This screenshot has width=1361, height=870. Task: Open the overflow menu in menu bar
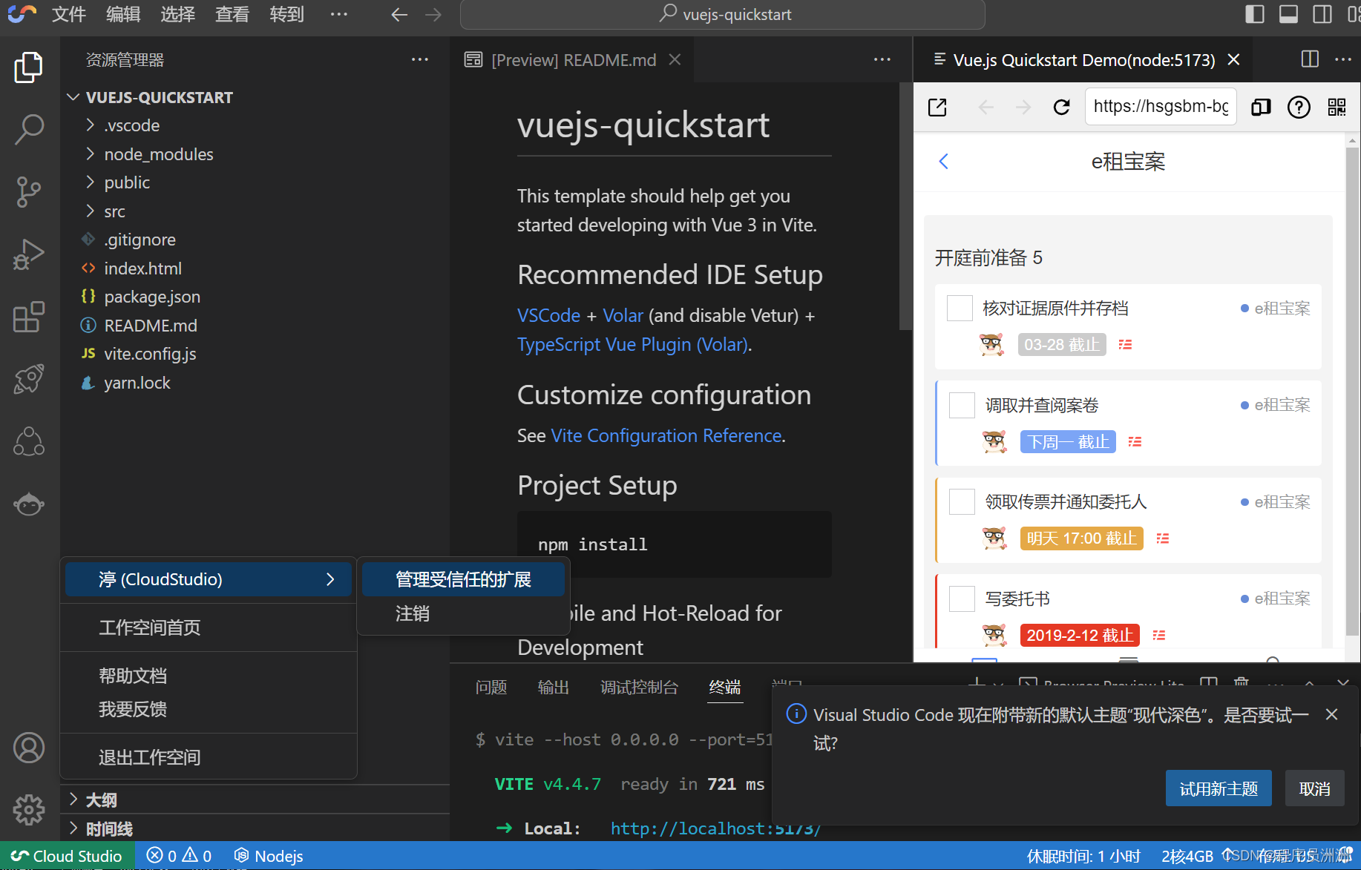pyautogui.click(x=339, y=14)
